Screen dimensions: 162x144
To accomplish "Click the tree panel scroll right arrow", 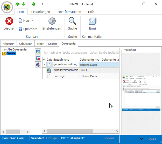I will click(27, 132).
